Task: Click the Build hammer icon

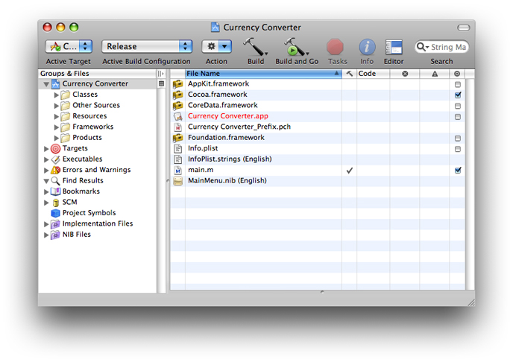Action: tap(255, 47)
